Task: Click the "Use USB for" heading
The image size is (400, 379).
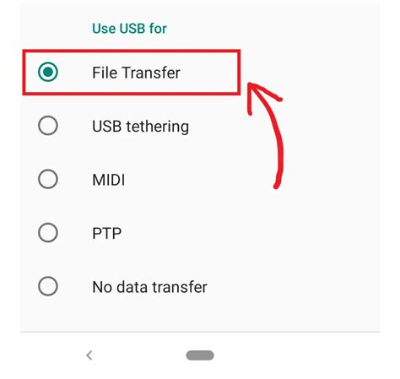Action: point(129,29)
